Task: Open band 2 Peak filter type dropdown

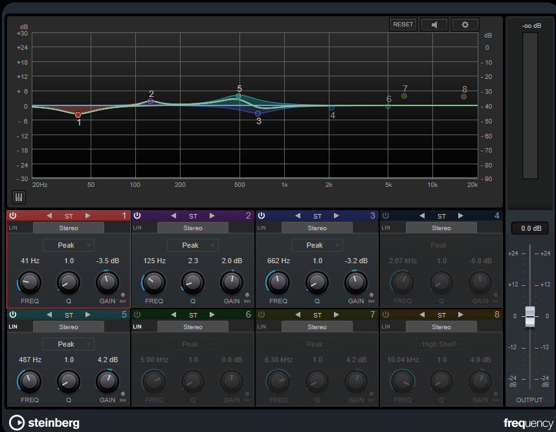Action: 192,245
